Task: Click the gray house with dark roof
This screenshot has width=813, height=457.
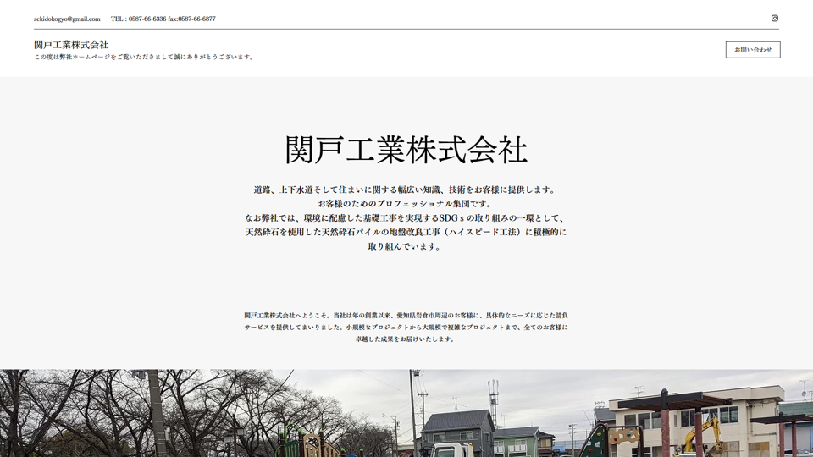Action: point(457,429)
